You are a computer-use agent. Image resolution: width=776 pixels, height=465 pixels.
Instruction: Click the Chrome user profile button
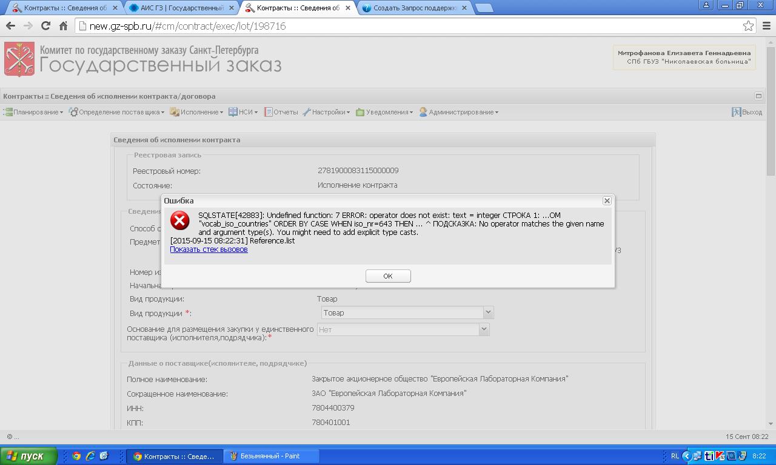point(706,5)
